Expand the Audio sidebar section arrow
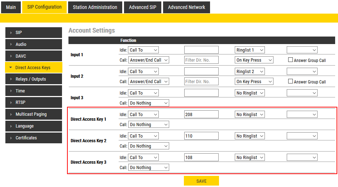This screenshot has width=338, height=187. [x=11, y=44]
